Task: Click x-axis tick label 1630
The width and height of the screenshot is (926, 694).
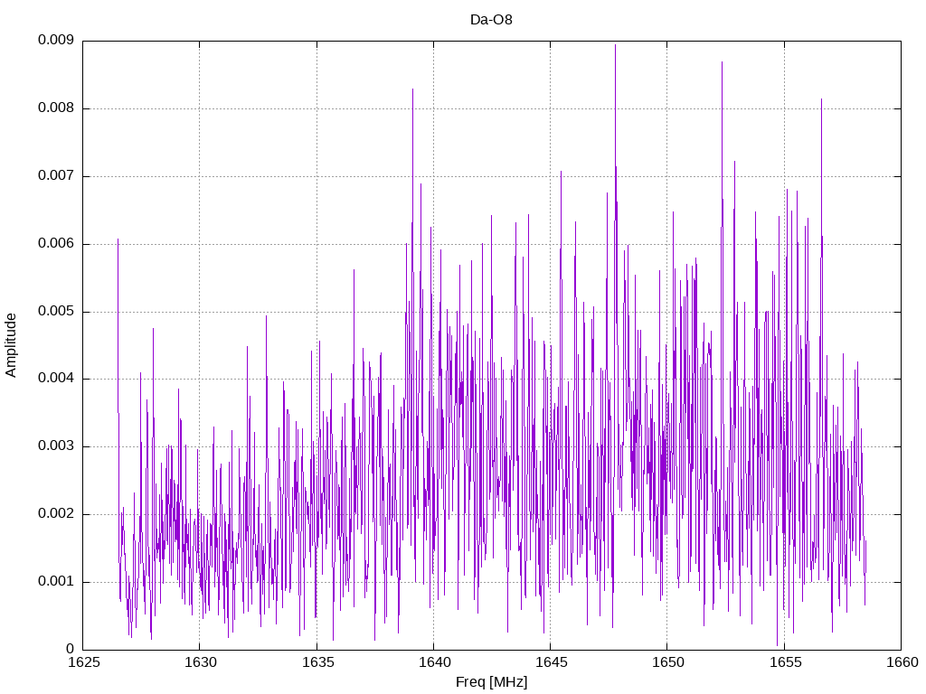Action: [200, 662]
